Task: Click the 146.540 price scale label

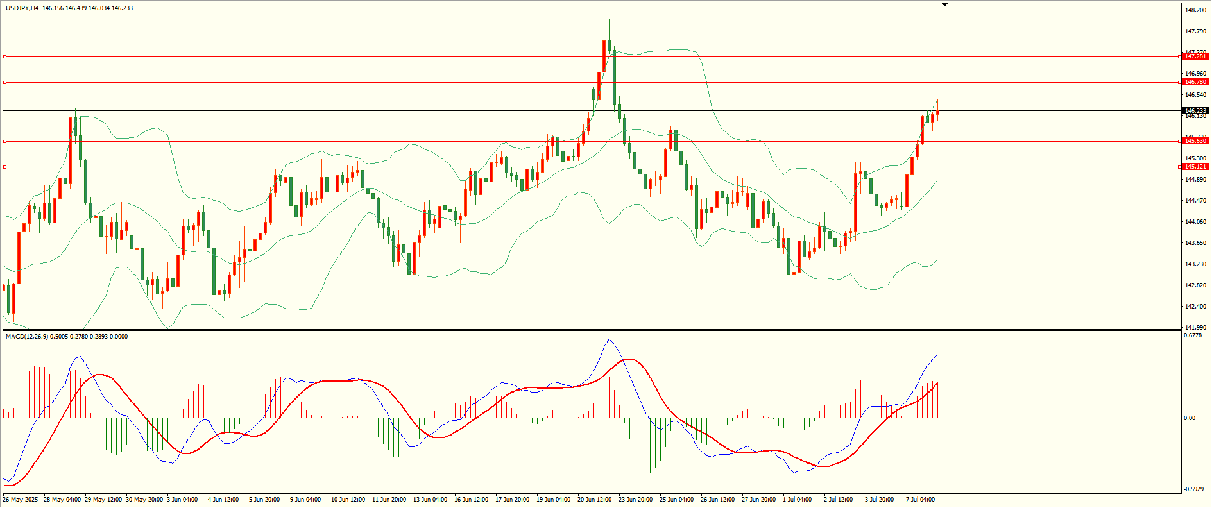Action: coord(1195,95)
